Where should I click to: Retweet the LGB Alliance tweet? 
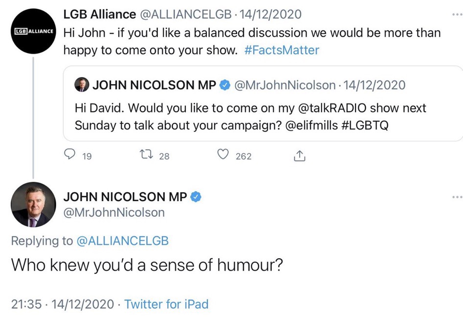146,156
